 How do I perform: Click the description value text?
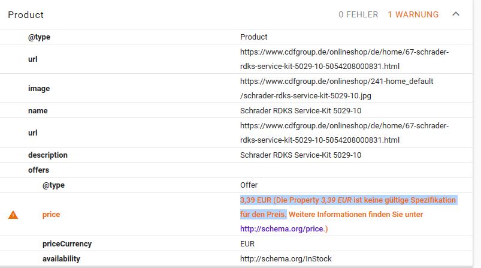click(301, 155)
